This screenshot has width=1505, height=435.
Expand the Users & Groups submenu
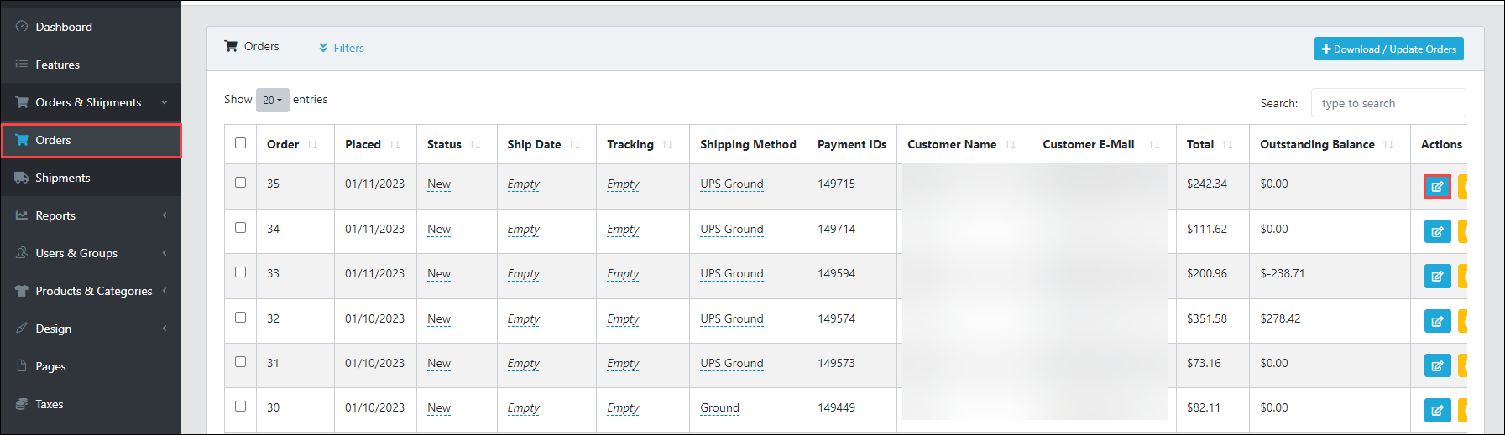click(165, 253)
